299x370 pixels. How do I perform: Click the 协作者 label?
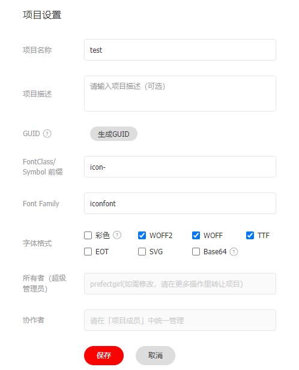(x=34, y=320)
